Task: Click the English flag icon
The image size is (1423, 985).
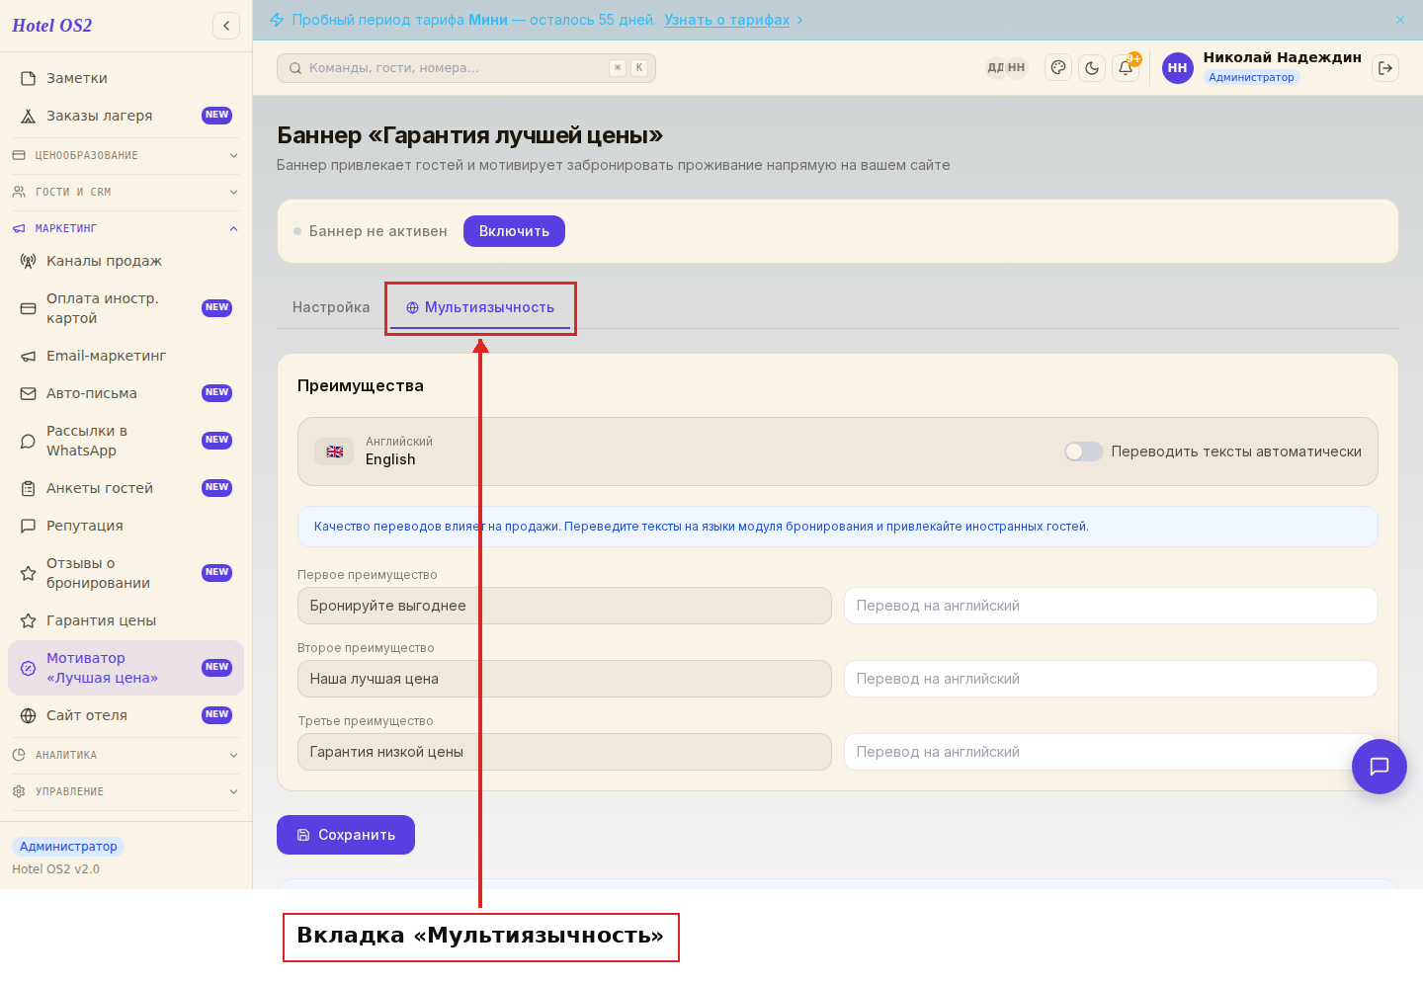Action: point(335,451)
